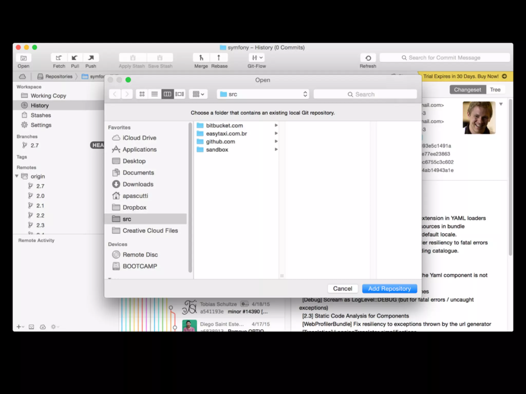This screenshot has height=394, width=526.
Task: Open the github.com folder
Action: tap(220, 142)
